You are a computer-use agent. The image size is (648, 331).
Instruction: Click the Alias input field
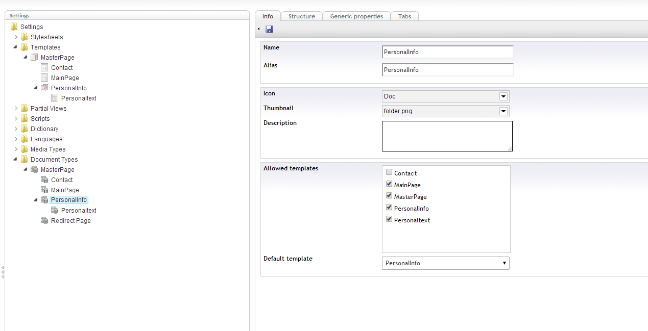tap(447, 70)
